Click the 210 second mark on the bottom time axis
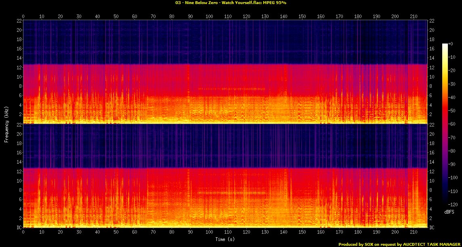This screenshot has width=462, height=247. click(x=414, y=232)
